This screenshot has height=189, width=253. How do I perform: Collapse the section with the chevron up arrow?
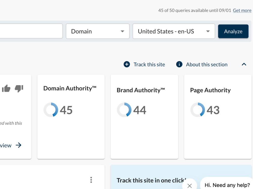tap(244, 65)
